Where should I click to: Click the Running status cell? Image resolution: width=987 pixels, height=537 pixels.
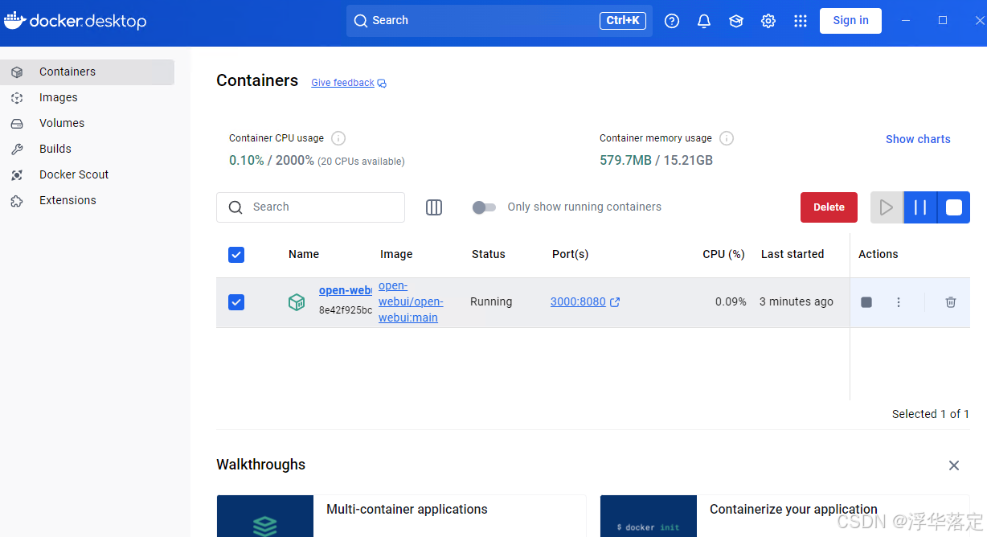tap(491, 302)
